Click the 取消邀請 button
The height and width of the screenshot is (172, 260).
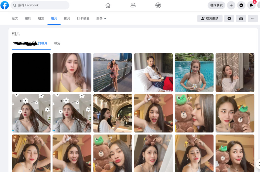(x=210, y=19)
